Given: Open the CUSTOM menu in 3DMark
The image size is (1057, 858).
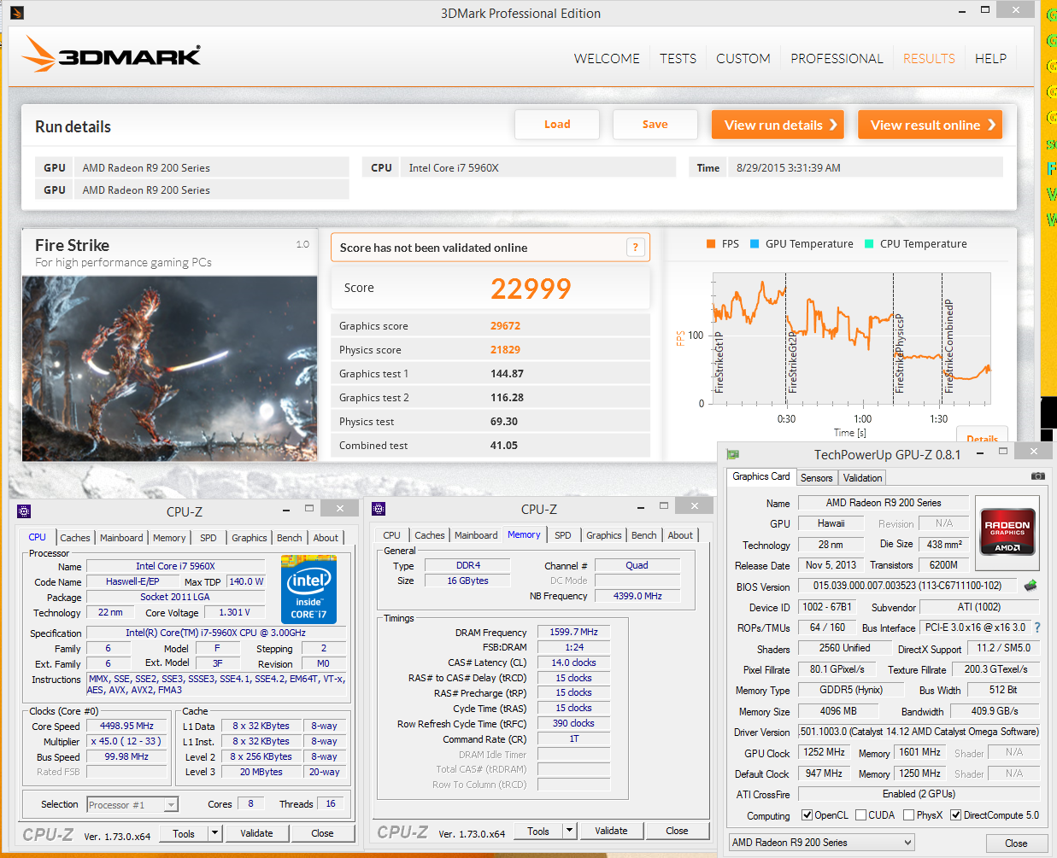Looking at the screenshot, I should 743,58.
